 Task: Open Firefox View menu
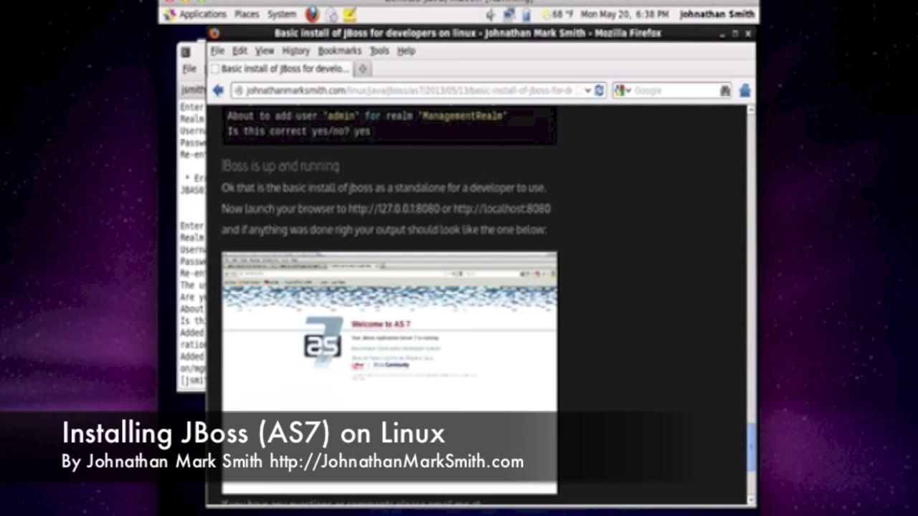(x=265, y=51)
